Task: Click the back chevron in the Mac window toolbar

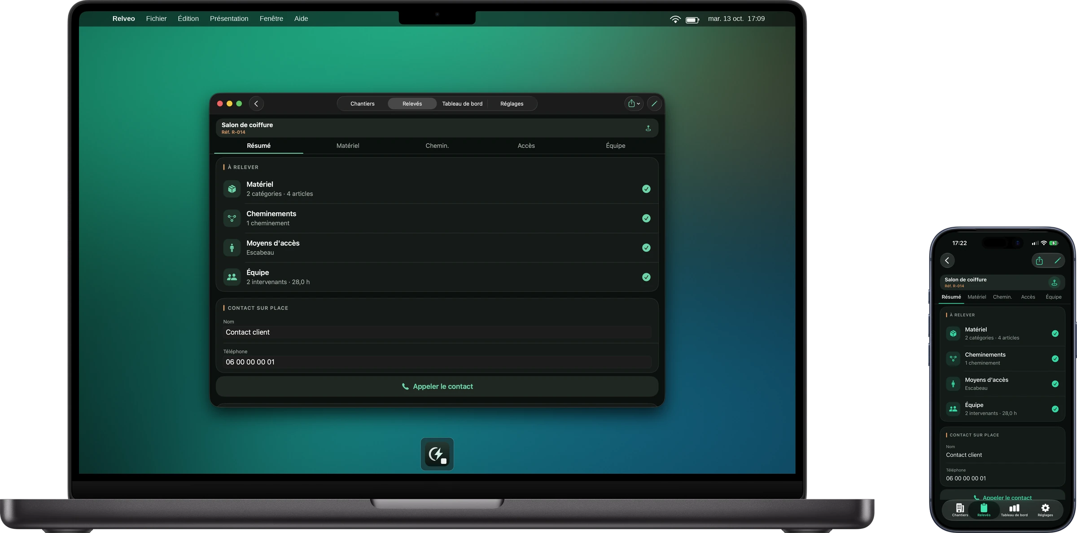Action: pyautogui.click(x=256, y=104)
